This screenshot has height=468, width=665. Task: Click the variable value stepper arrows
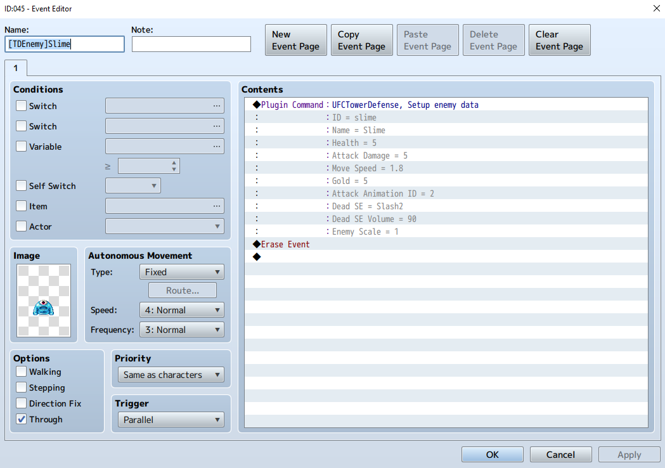(174, 166)
